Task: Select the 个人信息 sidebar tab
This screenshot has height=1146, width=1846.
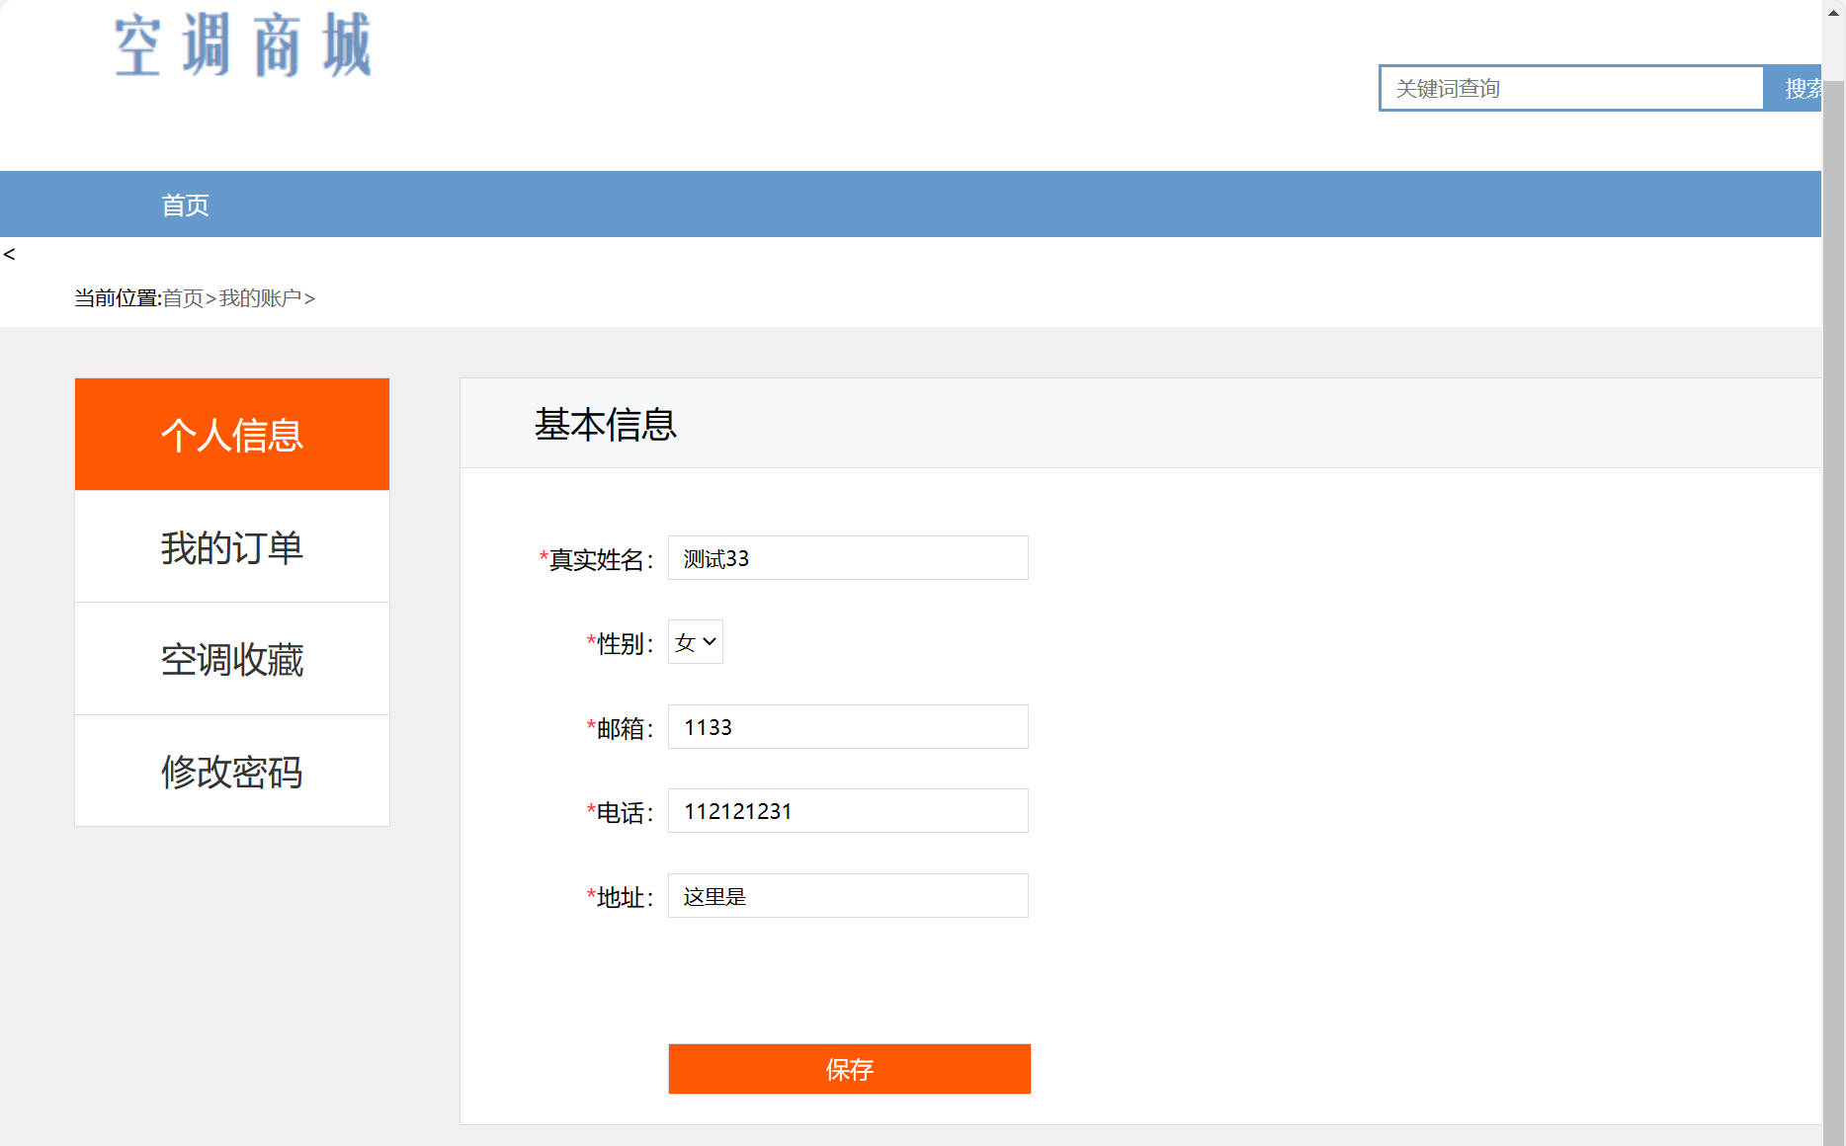Action: pos(231,435)
